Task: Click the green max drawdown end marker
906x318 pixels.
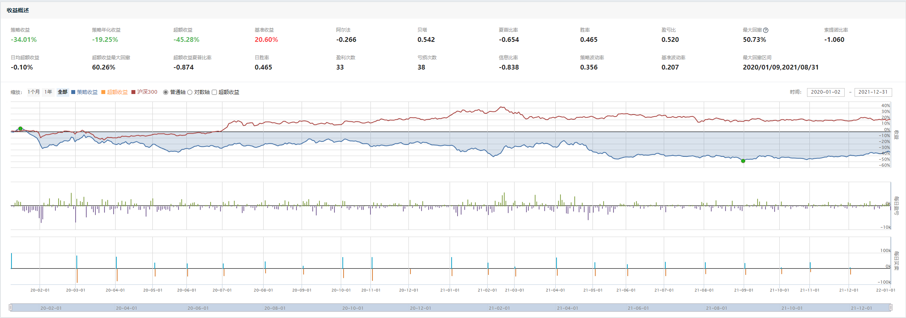Action: pos(743,161)
